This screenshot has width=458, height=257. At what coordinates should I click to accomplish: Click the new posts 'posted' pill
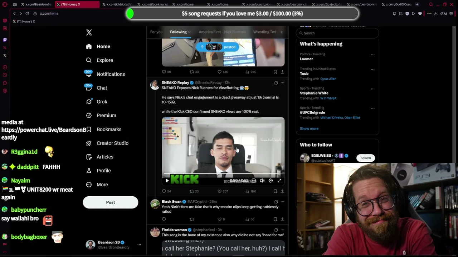(217, 47)
